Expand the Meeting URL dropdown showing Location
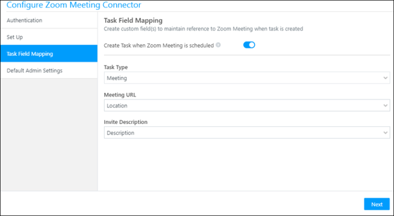Image resolution: width=394 pixels, height=216 pixels. pyautogui.click(x=246, y=106)
